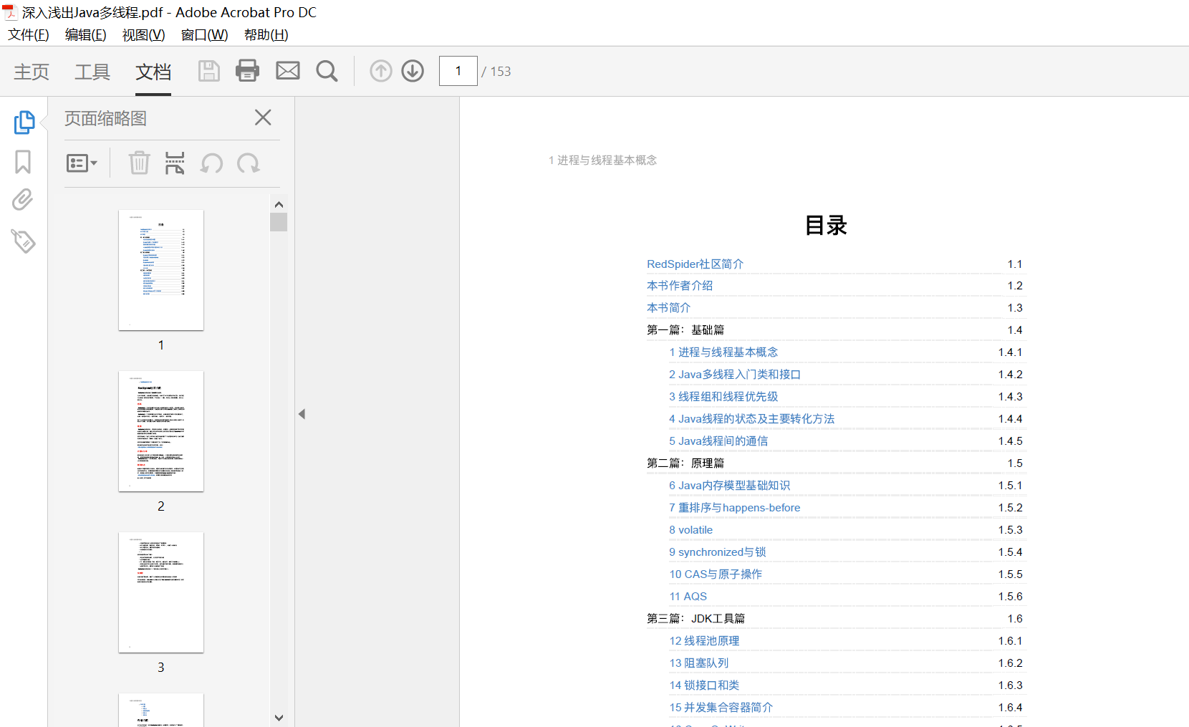
Task: Close the page thumbnails panel
Action: (263, 117)
